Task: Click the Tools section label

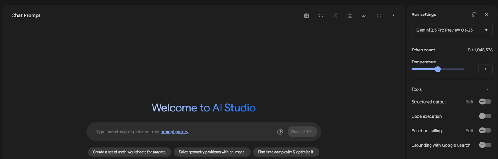Action: pos(417,89)
